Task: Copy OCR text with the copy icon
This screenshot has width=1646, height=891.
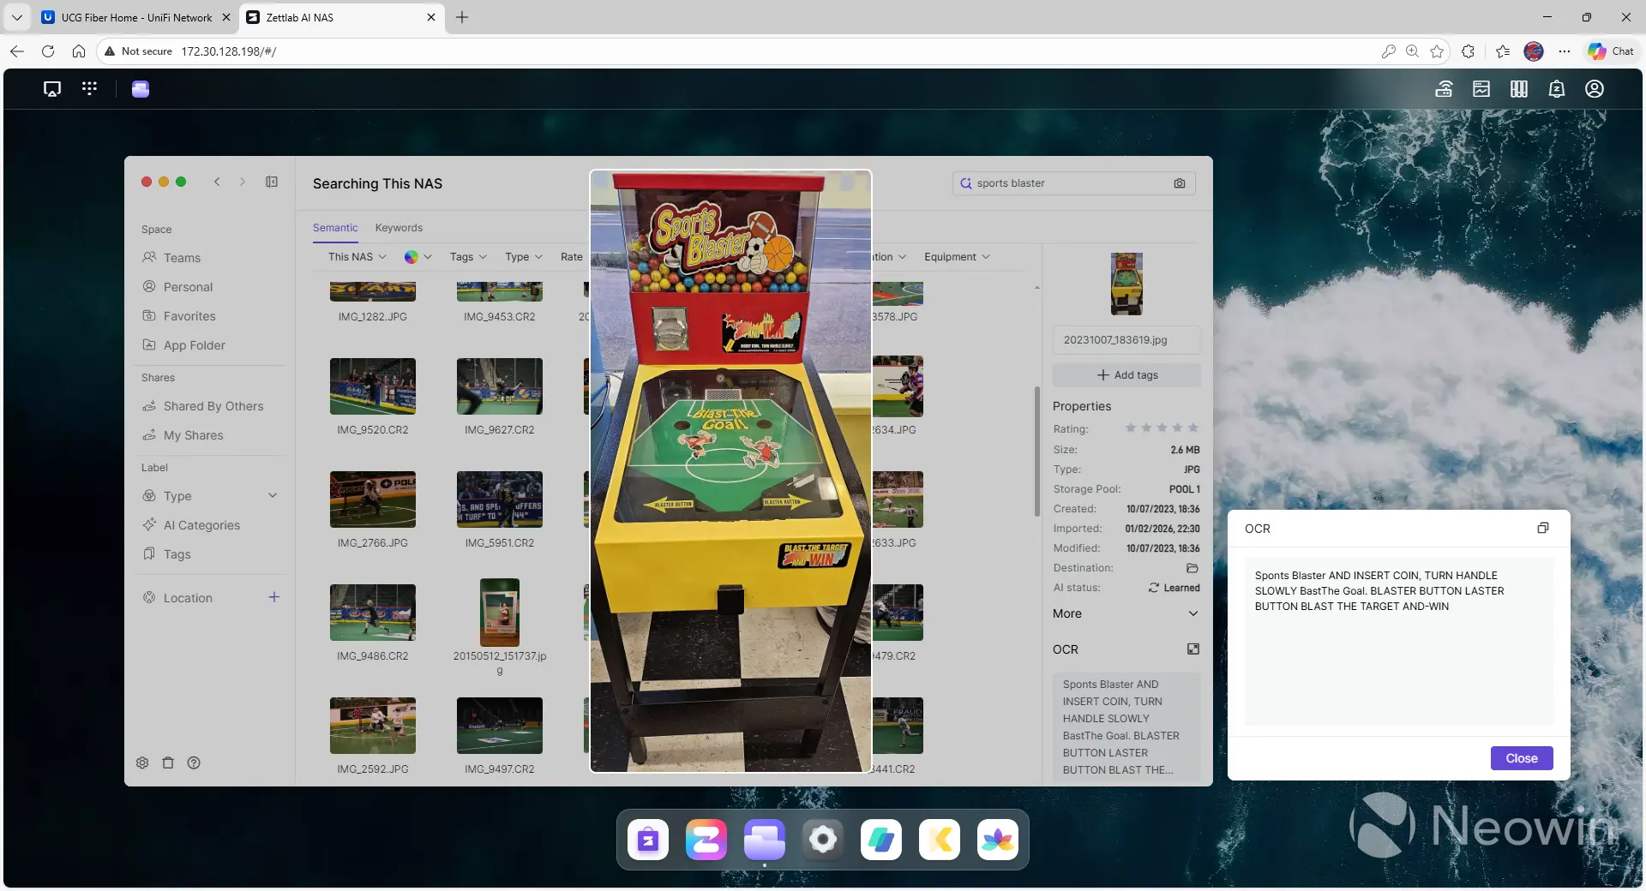Action: [x=1543, y=529]
